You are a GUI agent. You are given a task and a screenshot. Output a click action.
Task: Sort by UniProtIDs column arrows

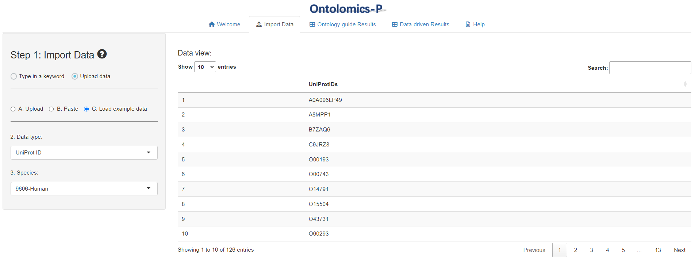pyautogui.click(x=685, y=84)
